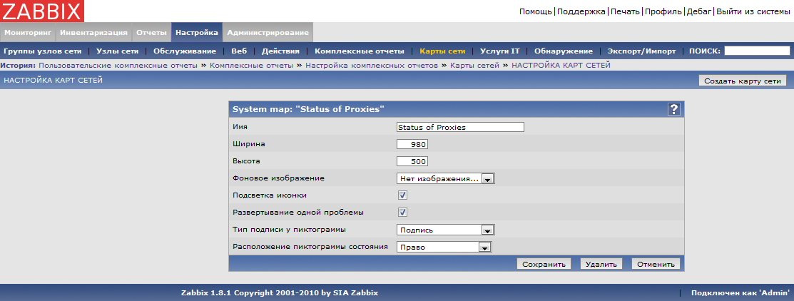Toggle the Подсветка иконки checkbox
The image size is (794, 301).
click(x=403, y=195)
